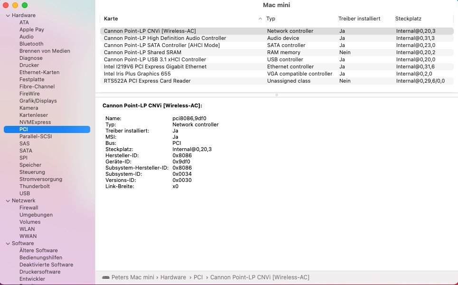
Task: Collapse the Software section chevron
Action: pos(8,244)
